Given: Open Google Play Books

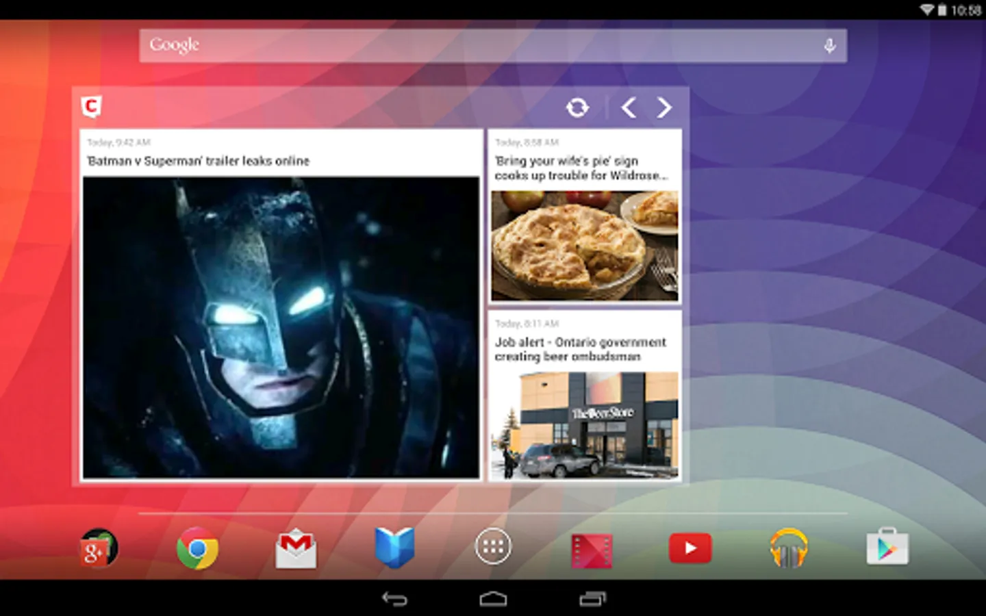Looking at the screenshot, I should coord(394,548).
